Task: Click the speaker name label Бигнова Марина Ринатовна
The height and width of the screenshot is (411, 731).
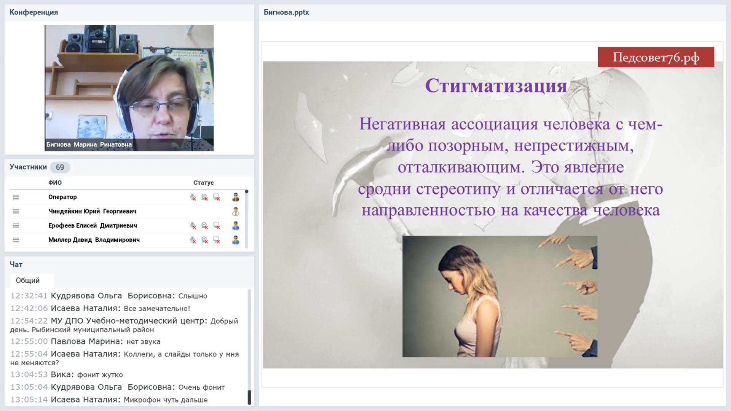Action: (x=89, y=145)
